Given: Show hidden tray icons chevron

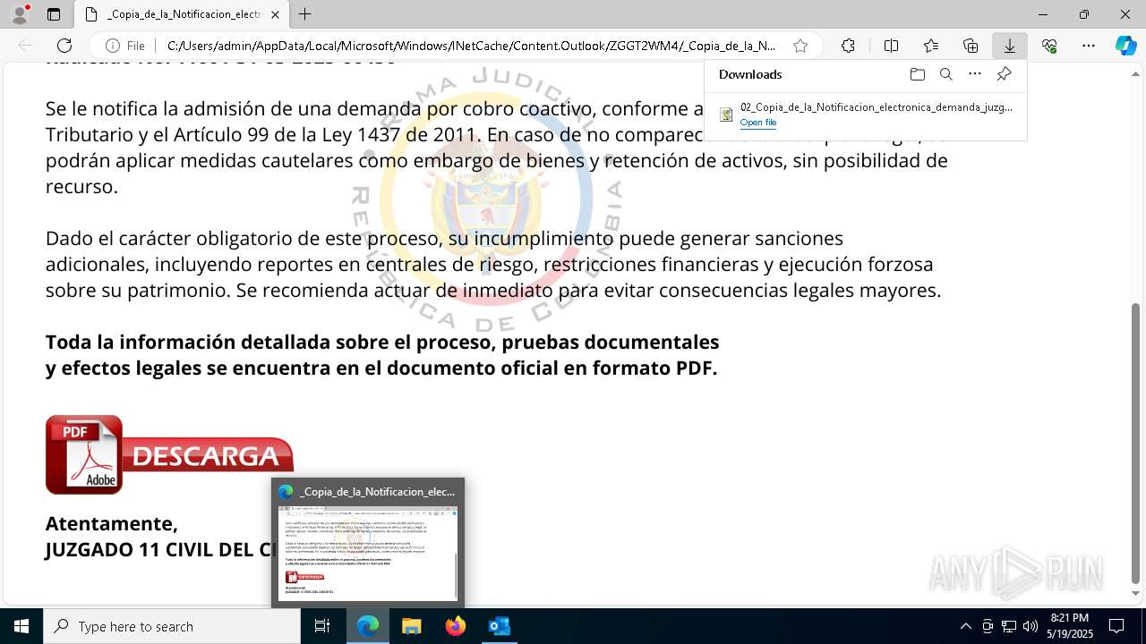Looking at the screenshot, I should tap(965, 626).
